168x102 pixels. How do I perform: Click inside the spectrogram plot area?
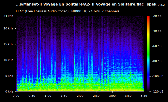tap(80, 54)
